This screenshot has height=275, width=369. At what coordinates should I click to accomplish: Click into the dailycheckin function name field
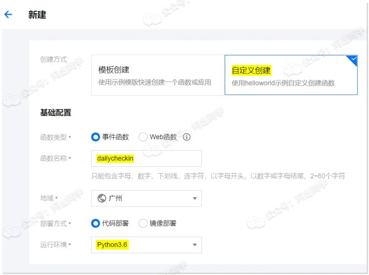[x=146, y=159]
